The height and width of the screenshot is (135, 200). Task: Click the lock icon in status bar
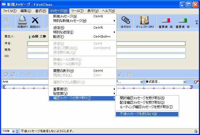pyautogui.click(x=196, y=131)
